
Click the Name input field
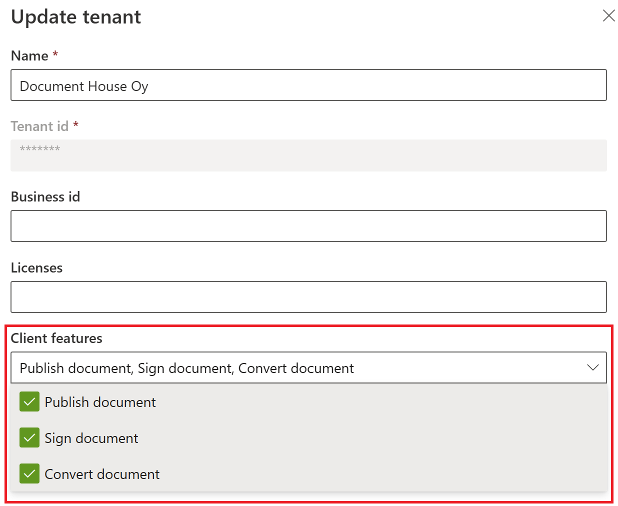pos(308,85)
